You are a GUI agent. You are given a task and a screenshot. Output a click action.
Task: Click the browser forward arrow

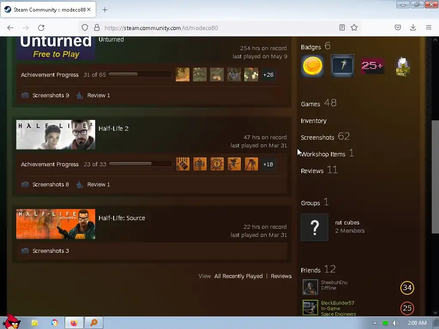point(26,27)
